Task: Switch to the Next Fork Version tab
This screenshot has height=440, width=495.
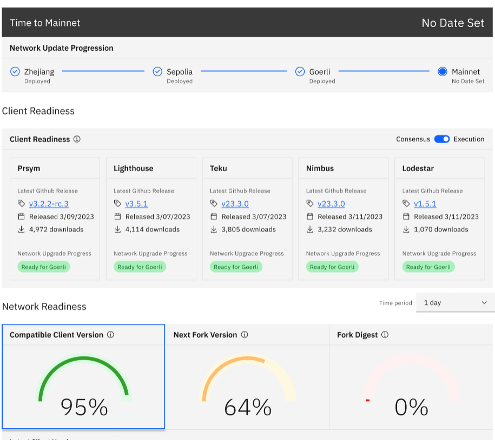Action: coord(247,376)
